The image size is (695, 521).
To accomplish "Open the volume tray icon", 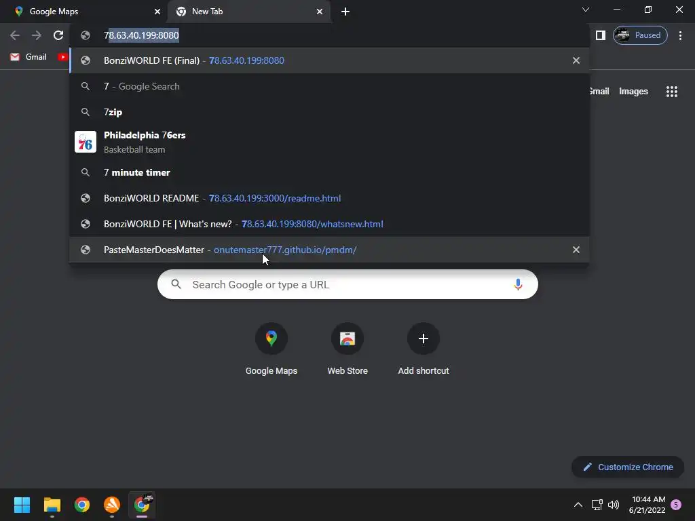I will pos(614,505).
